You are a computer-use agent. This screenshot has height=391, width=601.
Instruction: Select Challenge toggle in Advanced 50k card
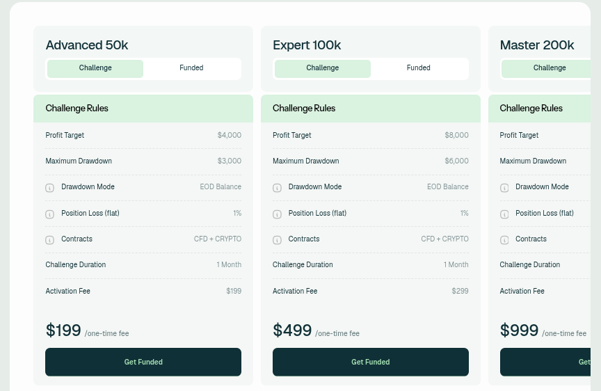click(x=95, y=69)
